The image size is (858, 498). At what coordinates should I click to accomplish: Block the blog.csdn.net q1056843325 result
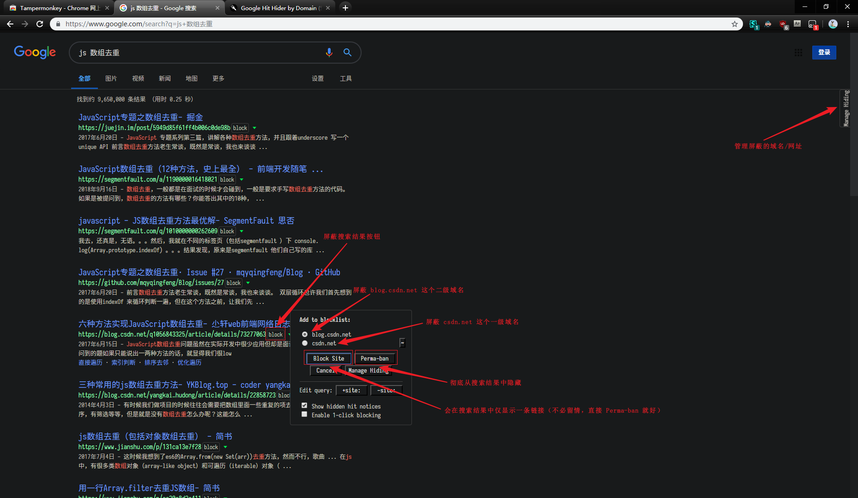[276, 334]
